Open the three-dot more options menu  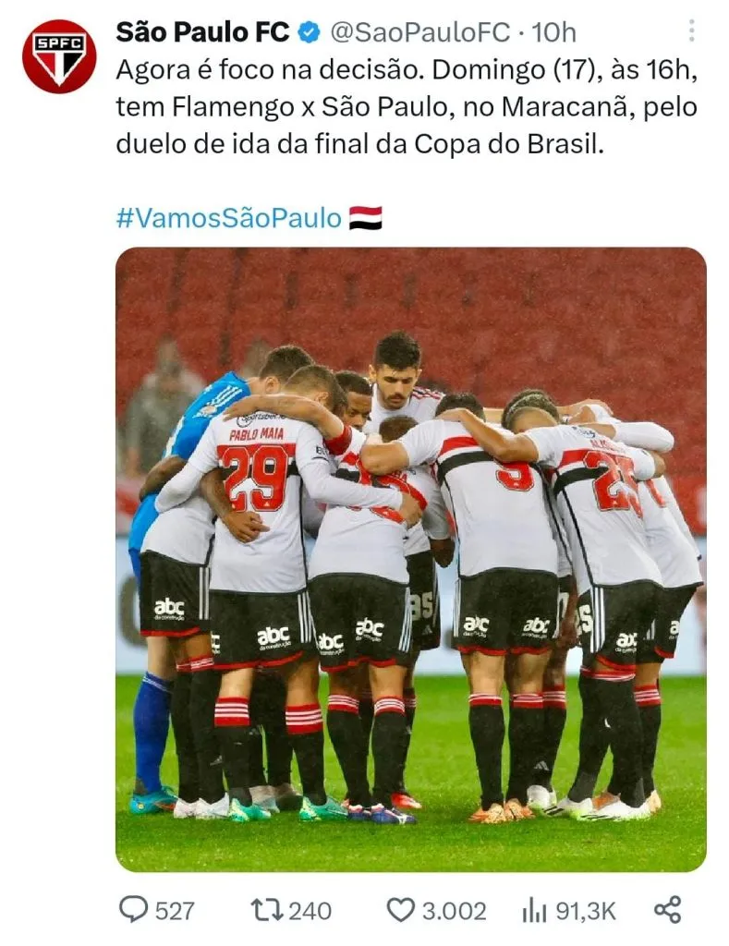(692, 30)
